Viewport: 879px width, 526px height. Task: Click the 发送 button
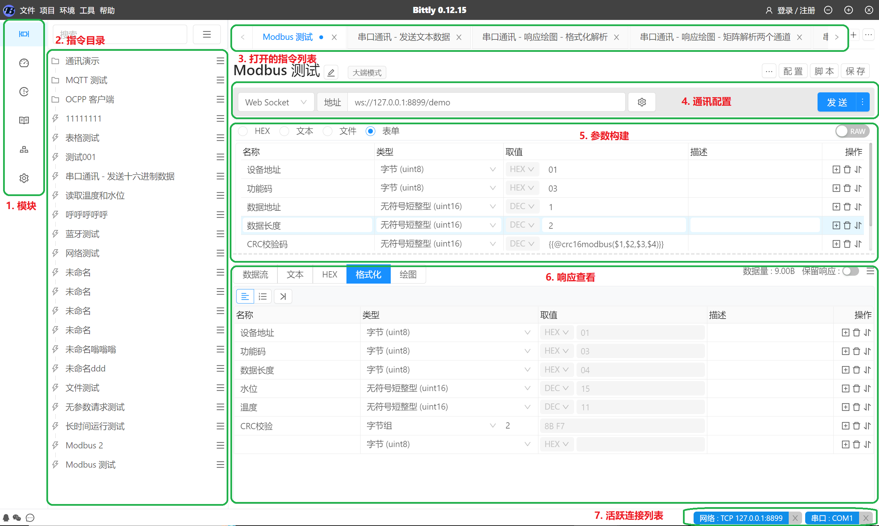pos(837,102)
